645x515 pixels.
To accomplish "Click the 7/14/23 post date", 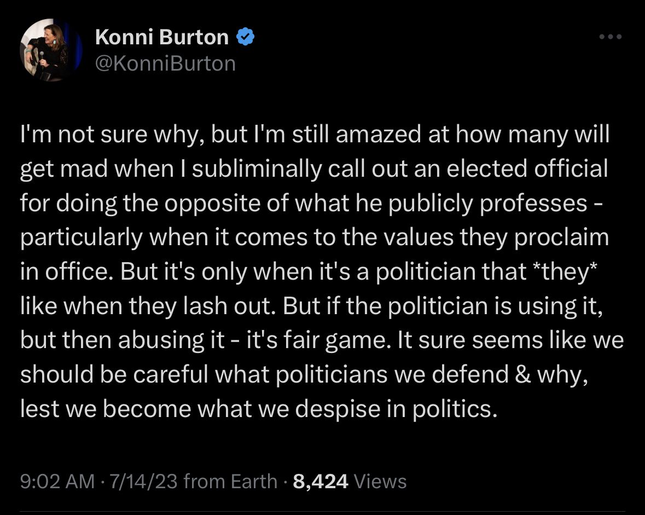I will coord(143,481).
